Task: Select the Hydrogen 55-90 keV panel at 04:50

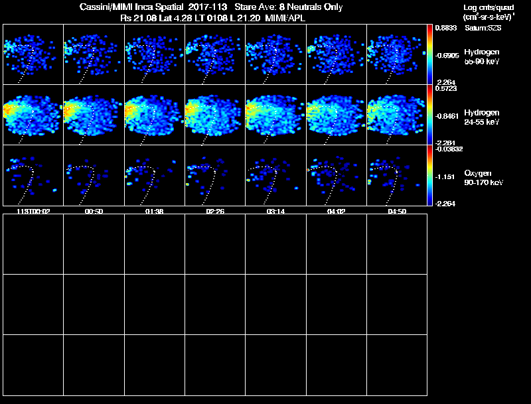Action: (x=397, y=54)
